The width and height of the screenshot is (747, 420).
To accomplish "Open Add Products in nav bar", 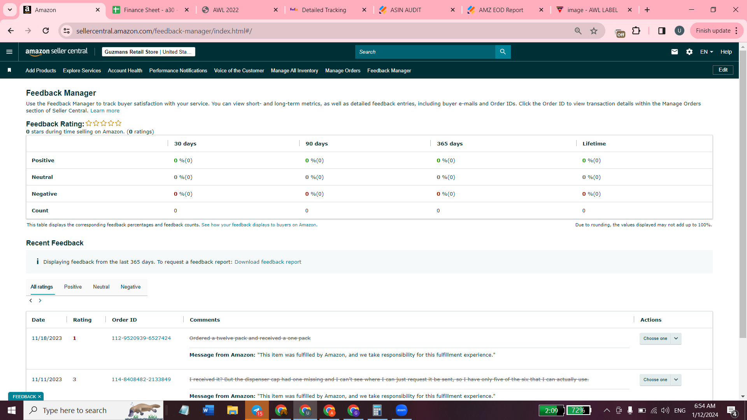I will coord(41,70).
